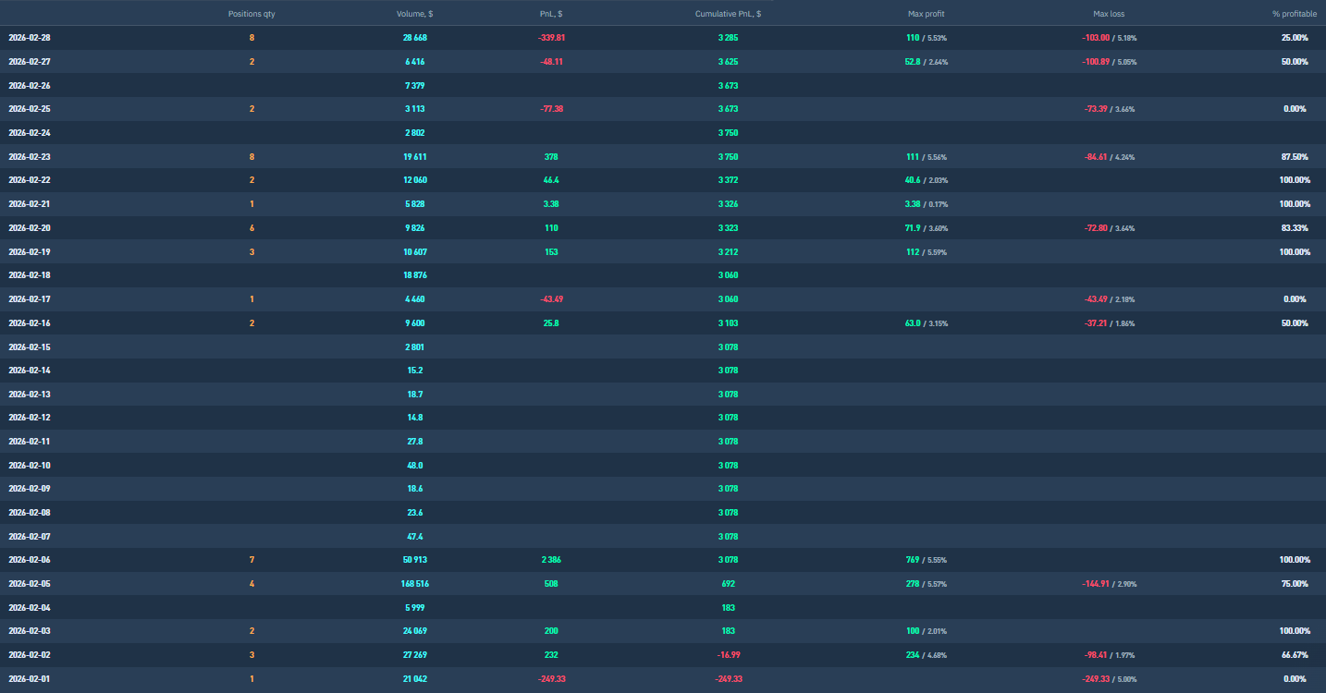Sort table by PnL, $ header
Image resolution: width=1326 pixels, height=693 pixels.
coord(552,14)
